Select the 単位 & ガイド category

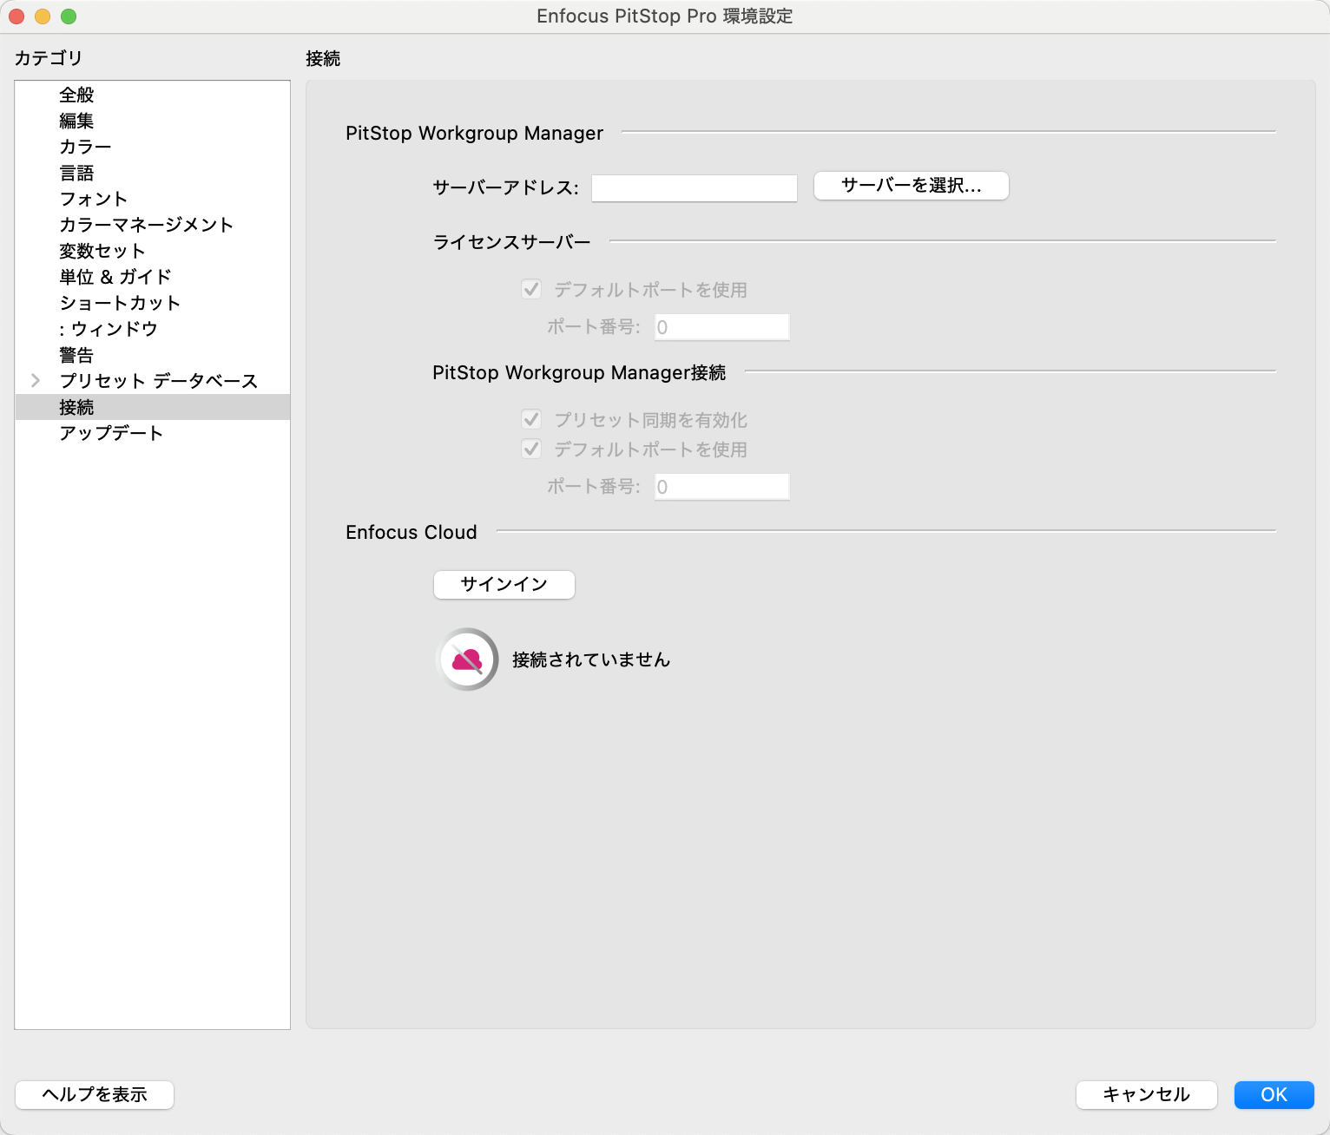click(x=153, y=277)
